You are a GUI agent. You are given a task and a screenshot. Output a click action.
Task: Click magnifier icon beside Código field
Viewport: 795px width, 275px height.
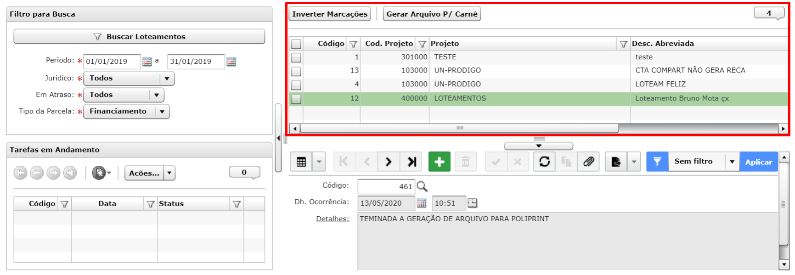click(x=422, y=186)
